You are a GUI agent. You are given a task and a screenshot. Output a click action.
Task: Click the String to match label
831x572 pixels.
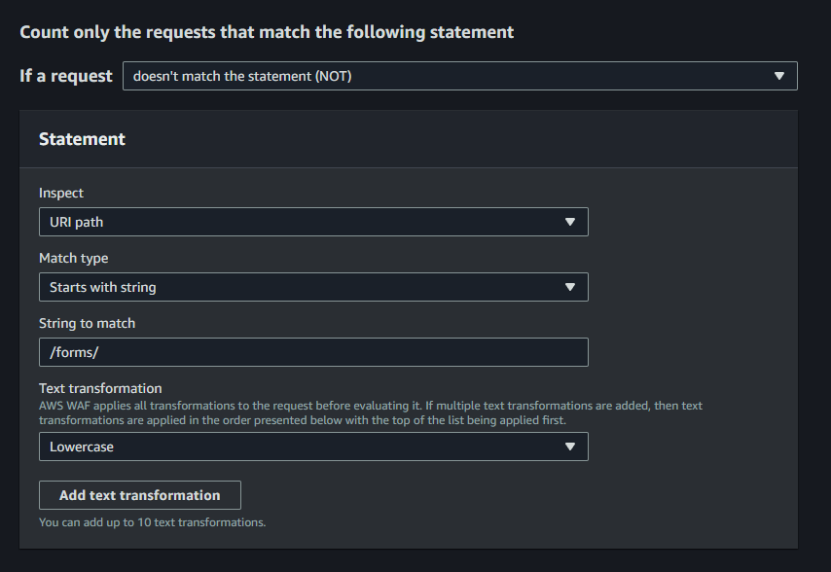pos(87,323)
